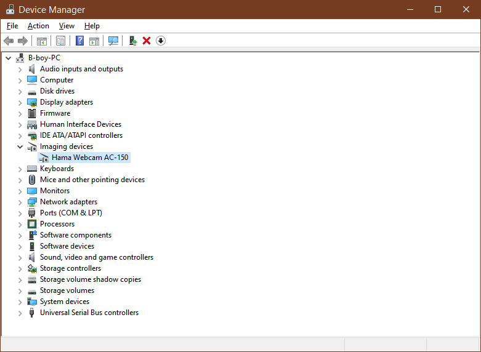
Task: Expand Sound, video and game controllers
Action: pos(20,258)
